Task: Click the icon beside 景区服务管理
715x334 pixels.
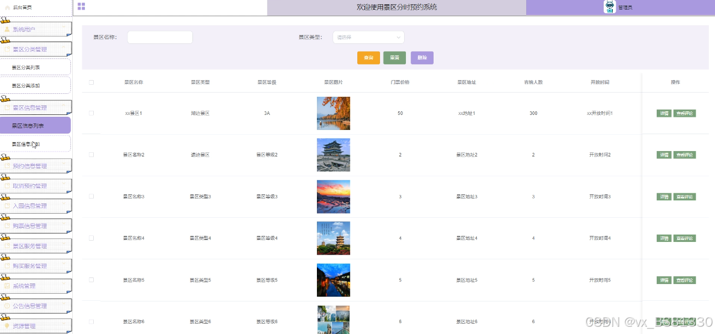Action: click(7, 246)
